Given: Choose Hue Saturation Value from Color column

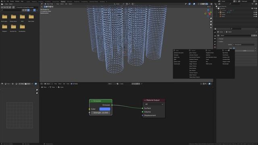Looking at the screenshot, I should tap(211, 57).
